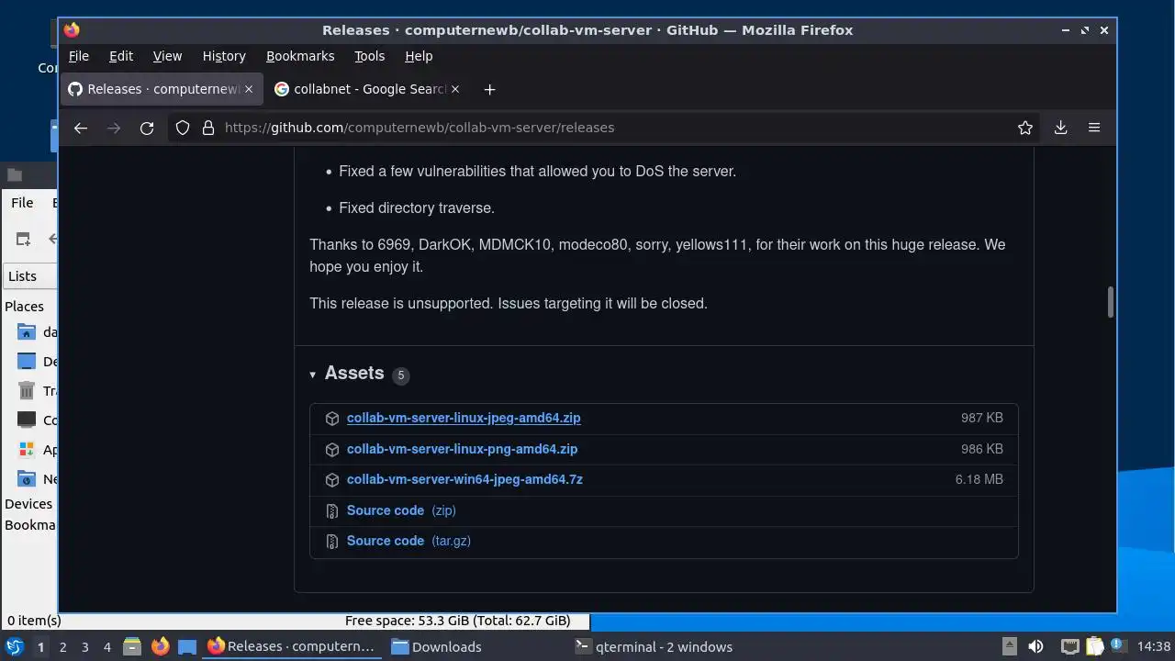The height and width of the screenshot is (661, 1175).
Task: Reload the GitHub releases page
Action: click(x=147, y=128)
